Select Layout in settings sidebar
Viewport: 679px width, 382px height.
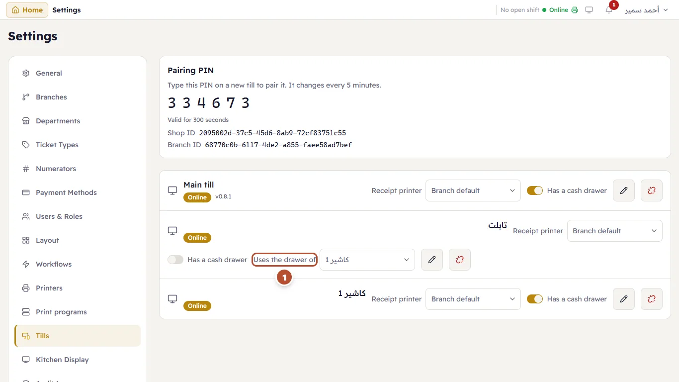tap(78, 240)
